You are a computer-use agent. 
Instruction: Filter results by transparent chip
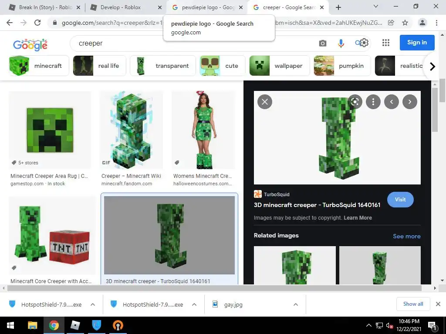163,66
